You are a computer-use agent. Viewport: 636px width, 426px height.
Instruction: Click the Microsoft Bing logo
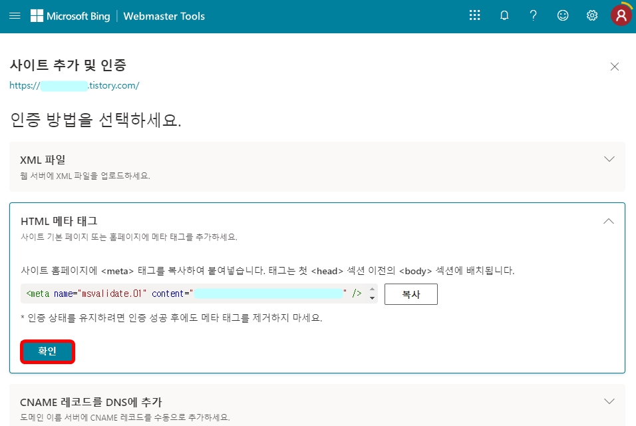point(71,15)
